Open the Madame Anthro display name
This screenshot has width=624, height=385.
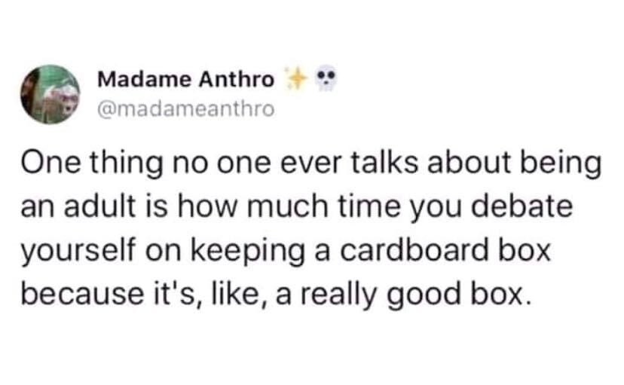coord(186,79)
